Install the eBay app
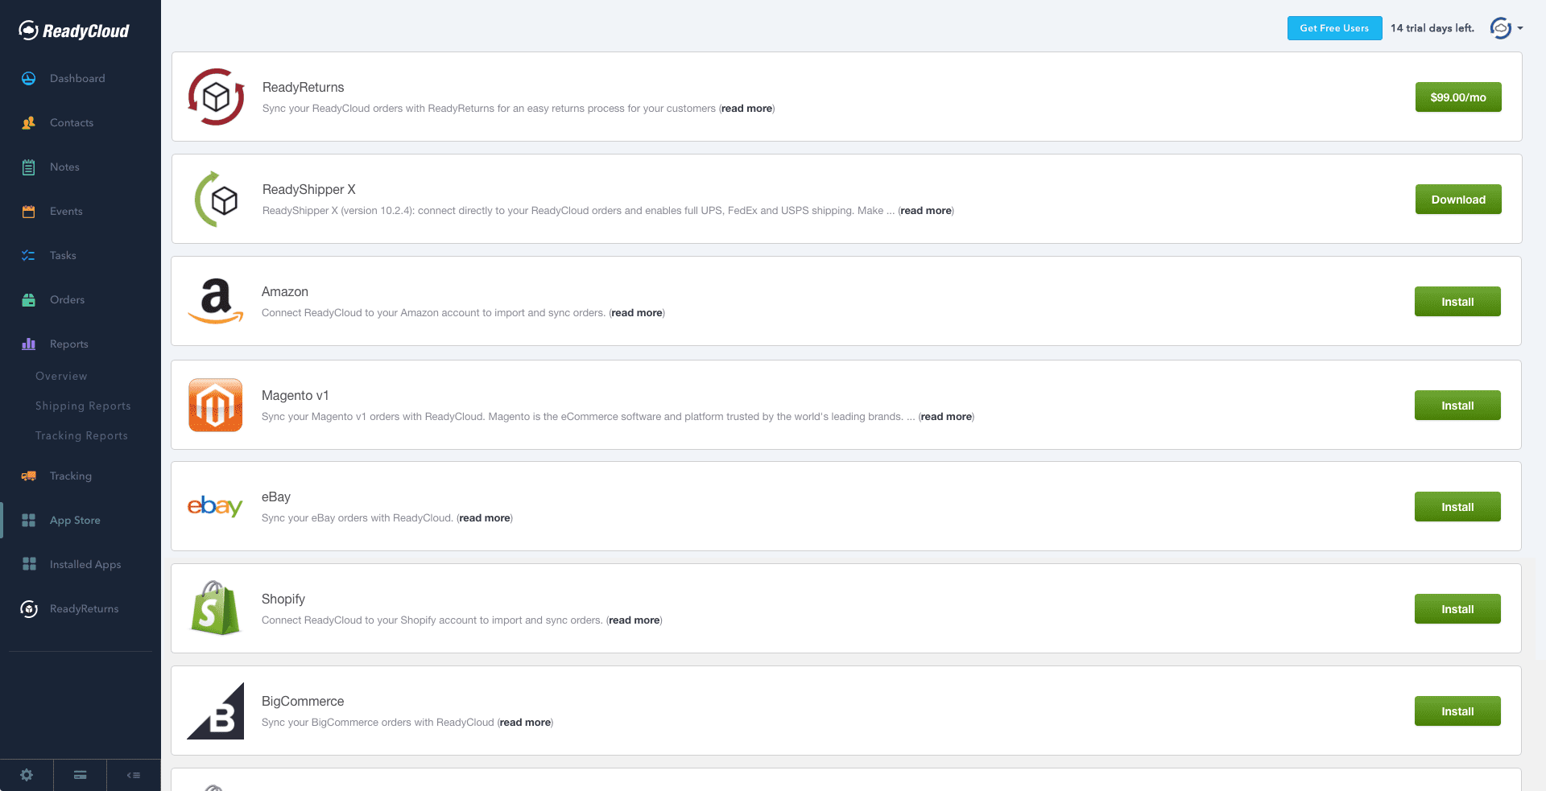The width and height of the screenshot is (1546, 791). coord(1457,507)
